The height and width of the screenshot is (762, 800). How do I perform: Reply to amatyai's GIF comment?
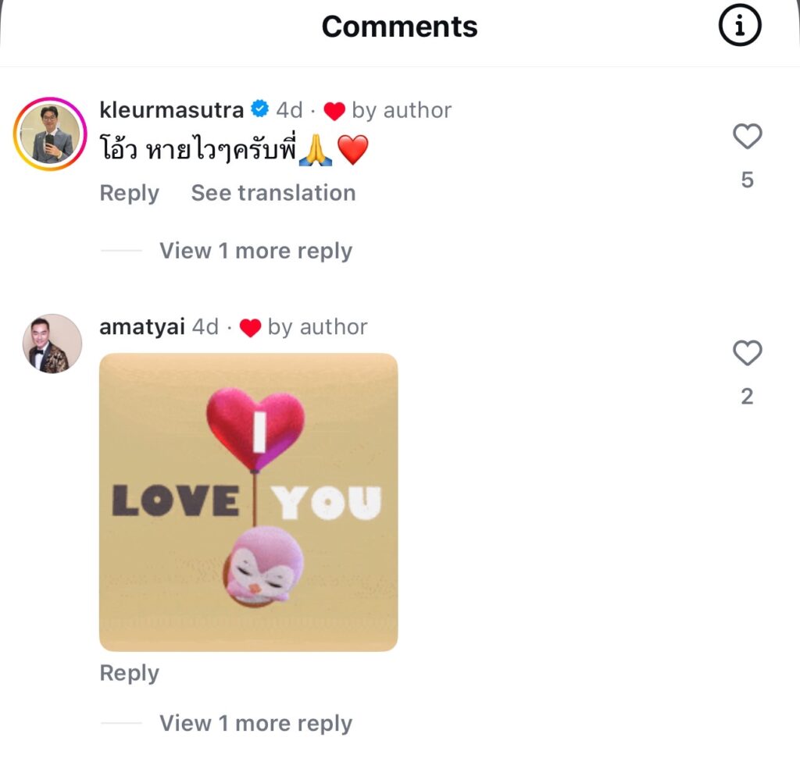click(x=129, y=673)
